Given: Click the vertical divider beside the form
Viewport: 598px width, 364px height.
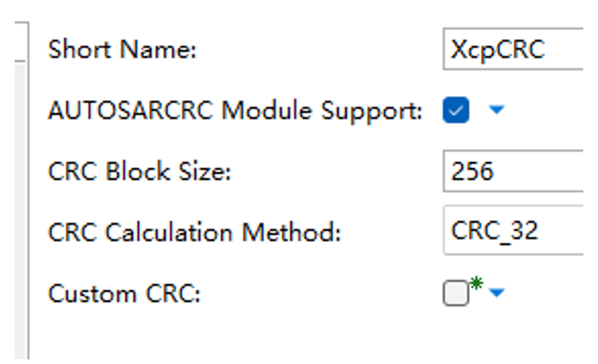Looking at the screenshot, I should pos(27,200).
